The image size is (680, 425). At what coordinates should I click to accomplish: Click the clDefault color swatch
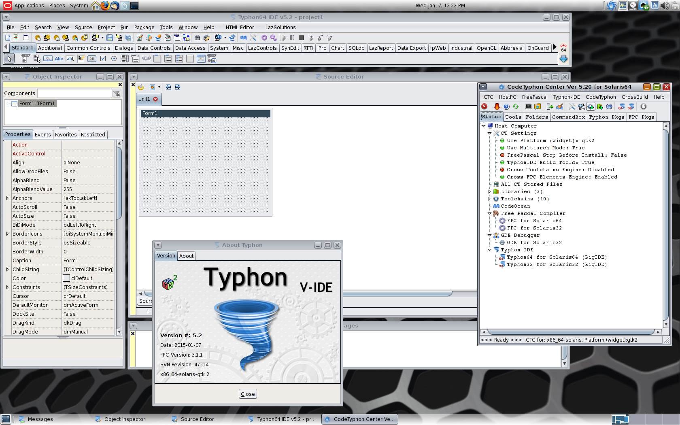(x=66, y=278)
